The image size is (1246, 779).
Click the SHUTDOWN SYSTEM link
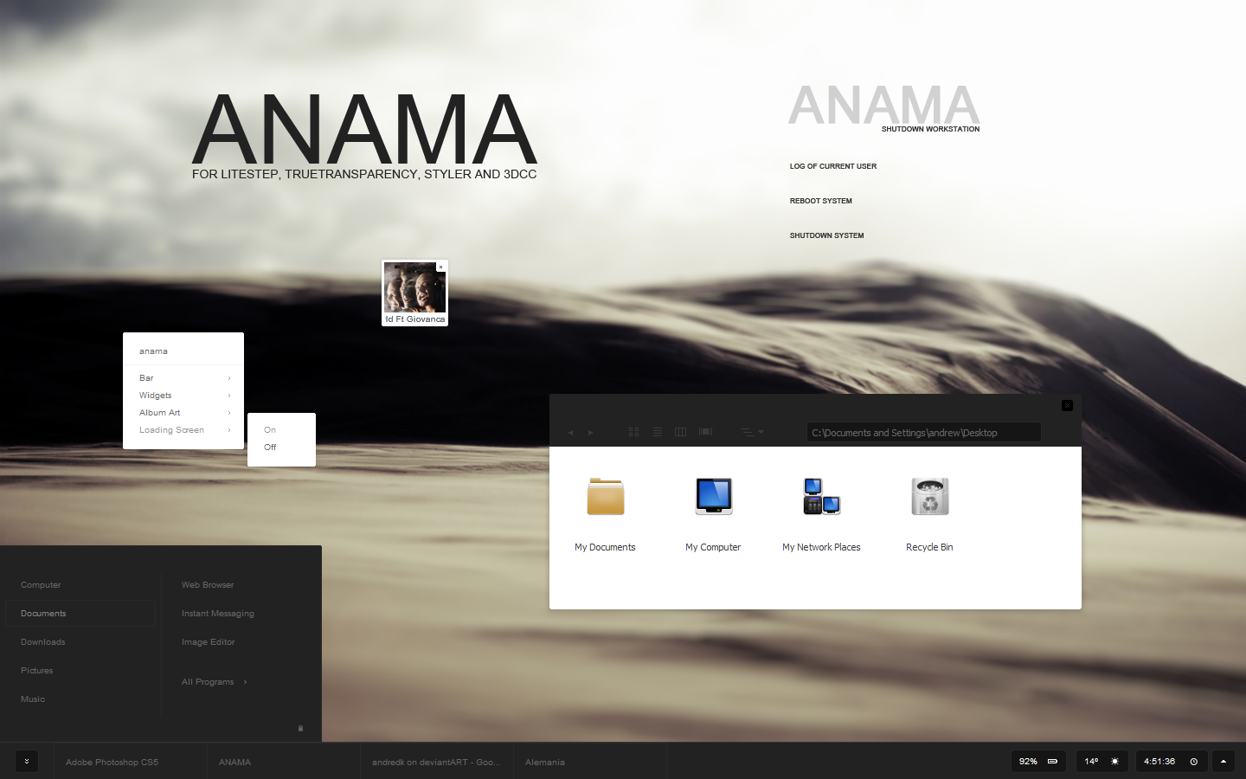pyautogui.click(x=827, y=235)
